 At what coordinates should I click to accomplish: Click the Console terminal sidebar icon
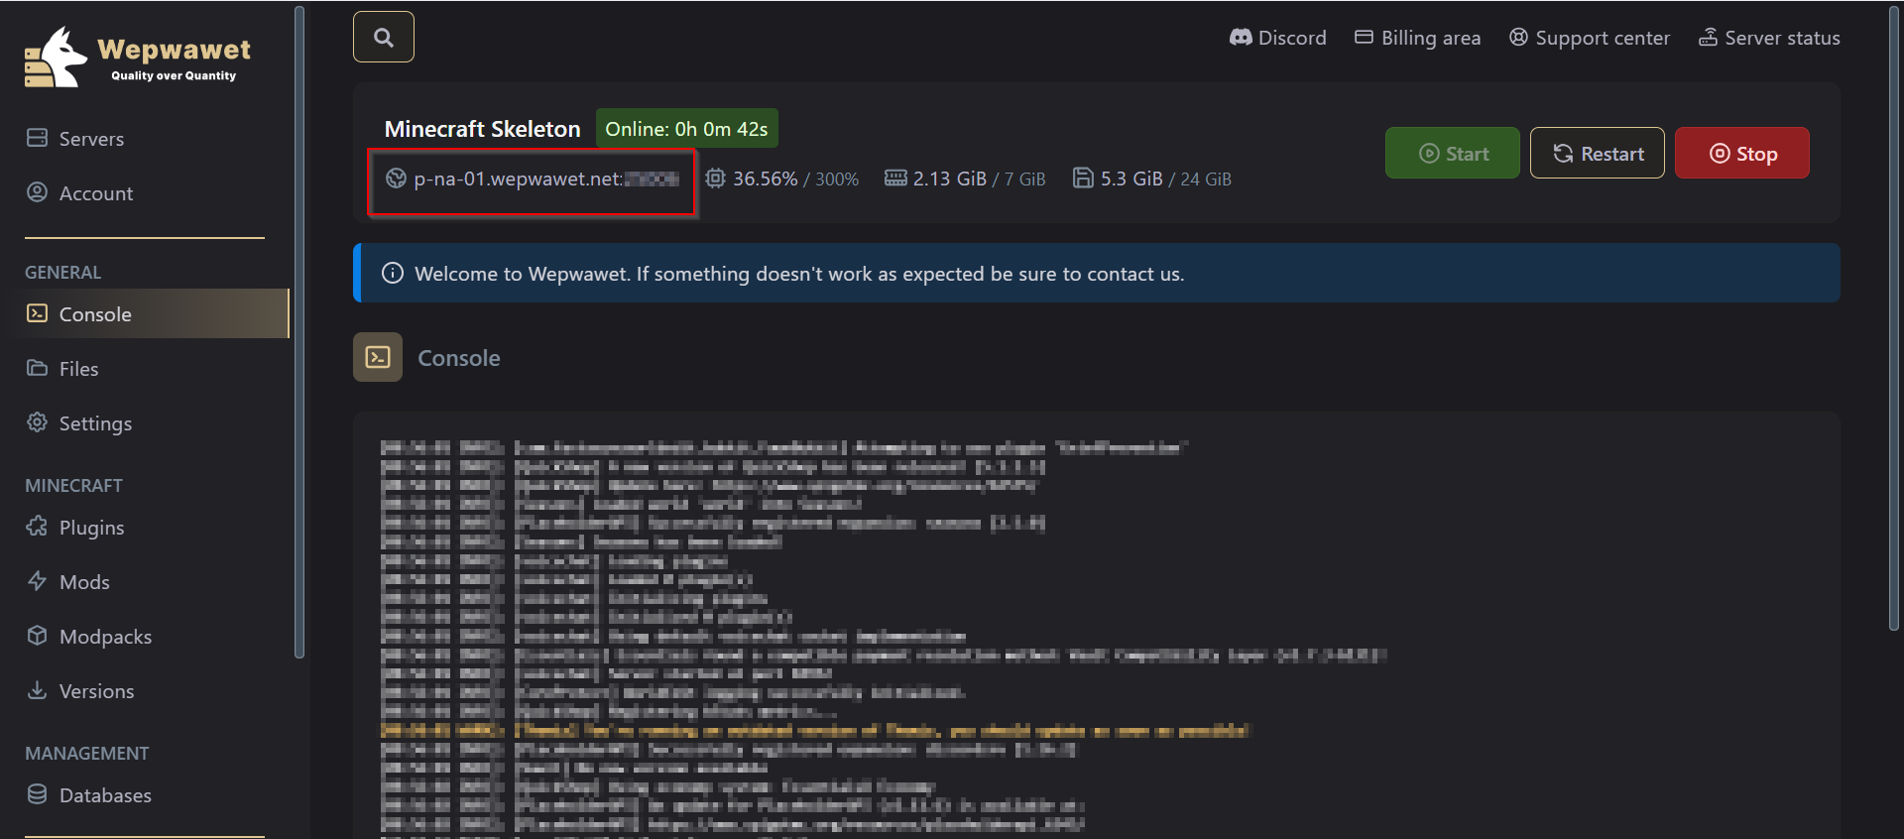point(37,313)
